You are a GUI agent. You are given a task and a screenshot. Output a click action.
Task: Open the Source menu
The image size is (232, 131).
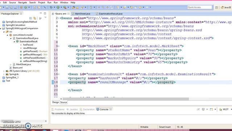click(12, 3)
